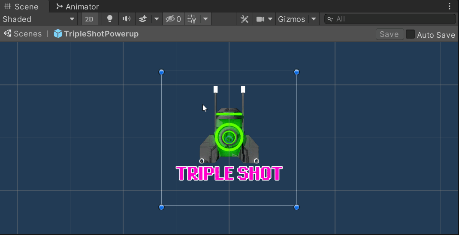Select the TRIPLE SHOT text sprite
Image resolution: width=459 pixels, height=235 pixels.
pyautogui.click(x=229, y=173)
